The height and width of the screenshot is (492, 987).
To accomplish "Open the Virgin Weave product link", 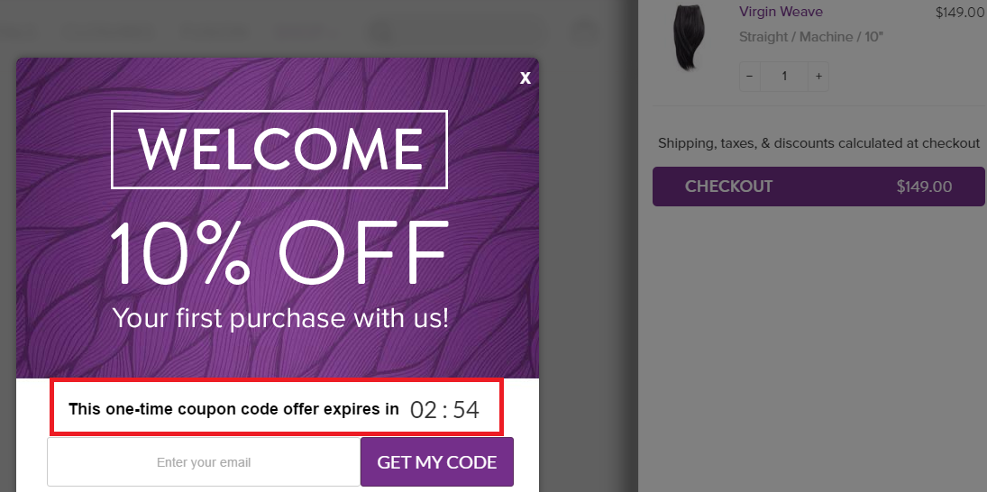I will pos(781,12).
